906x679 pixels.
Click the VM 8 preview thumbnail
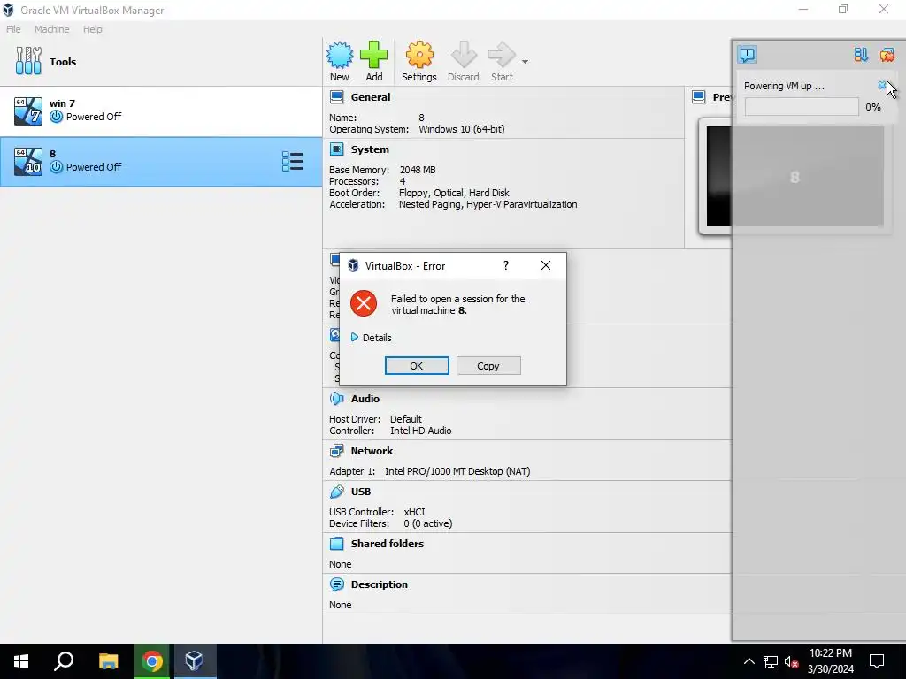pos(795,177)
